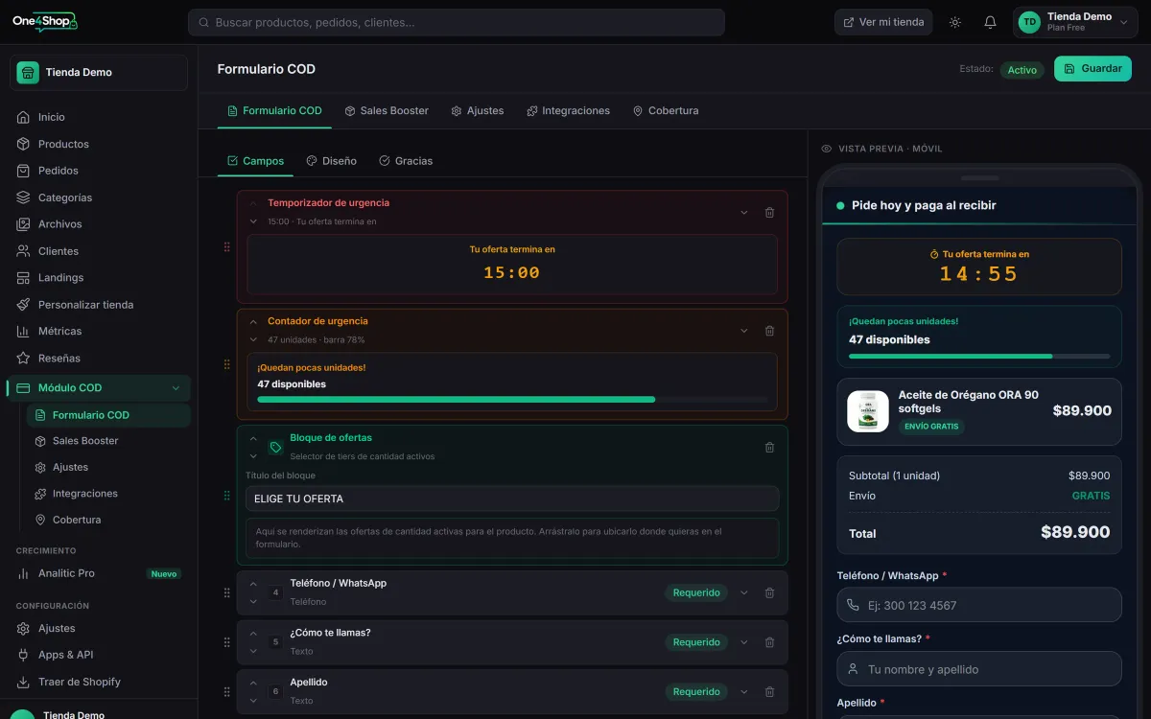Open Analitic Pro in sidebar
Image resolution: width=1151 pixels, height=719 pixels.
(x=99, y=573)
